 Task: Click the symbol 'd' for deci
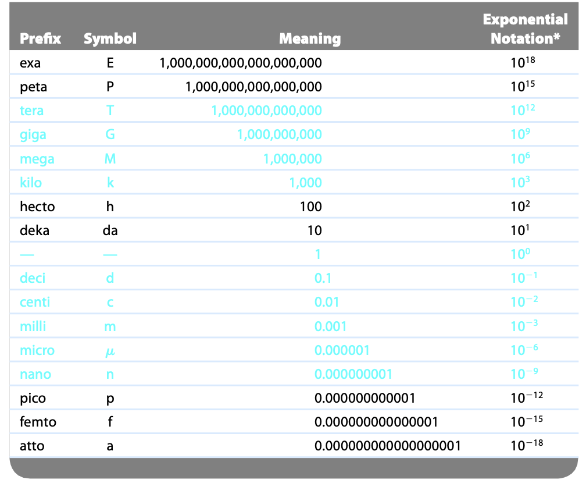coord(110,278)
